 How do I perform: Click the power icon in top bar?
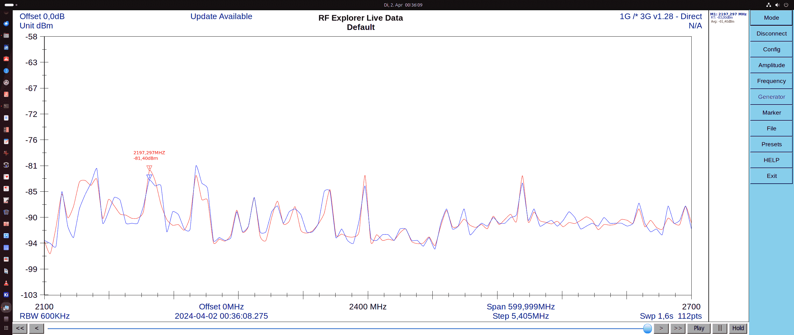tap(786, 5)
